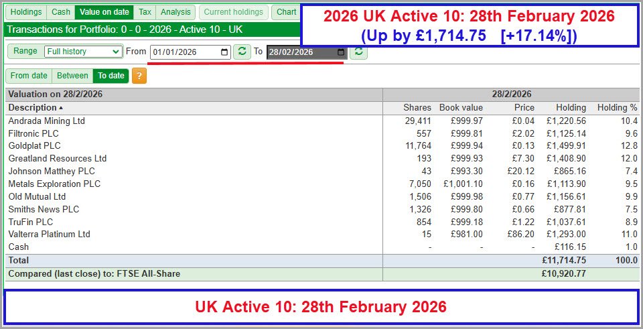This screenshot has height=329, width=643.
Task: Select Smiths News PLC row name
Action: tap(44, 209)
